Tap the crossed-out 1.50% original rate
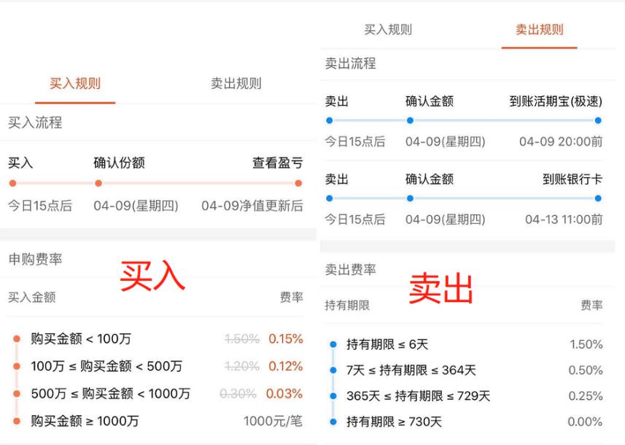625x445 pixels. 242,338
